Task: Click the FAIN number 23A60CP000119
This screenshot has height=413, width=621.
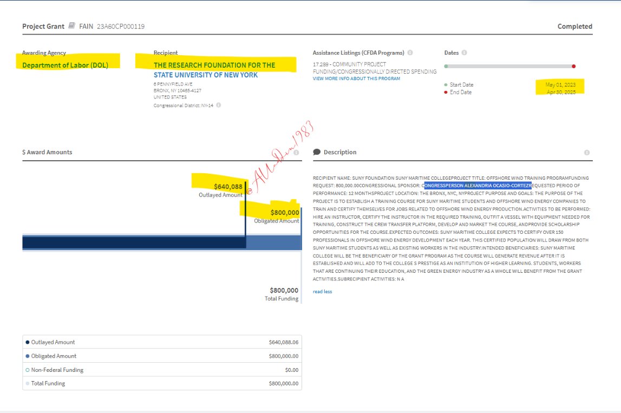Action: tap(121, 27)
